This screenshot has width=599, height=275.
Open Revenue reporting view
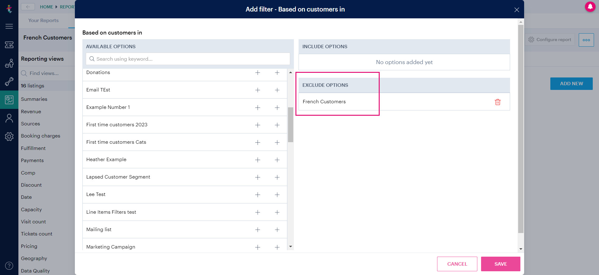coord(31,112)
